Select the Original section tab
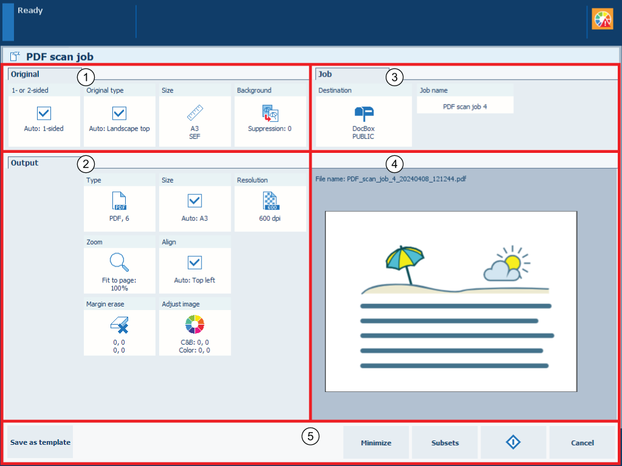The width and height of the screenshot is (622, 466). click(x=25, y=74)
